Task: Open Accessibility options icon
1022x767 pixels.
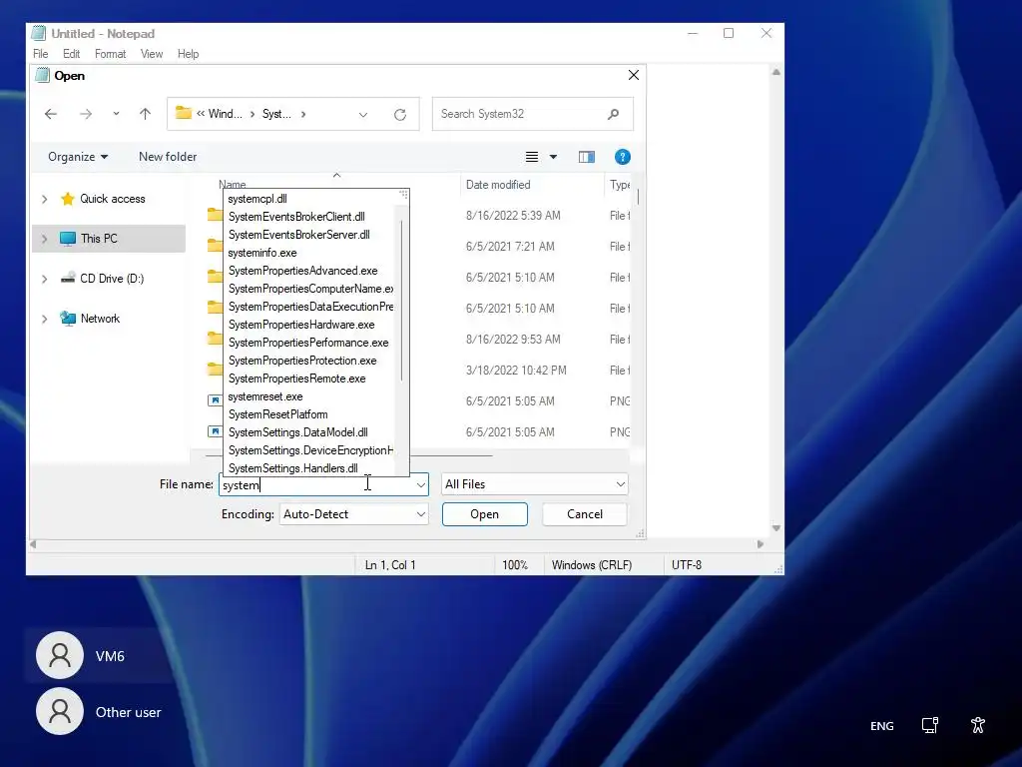Action: click(978, 725)
